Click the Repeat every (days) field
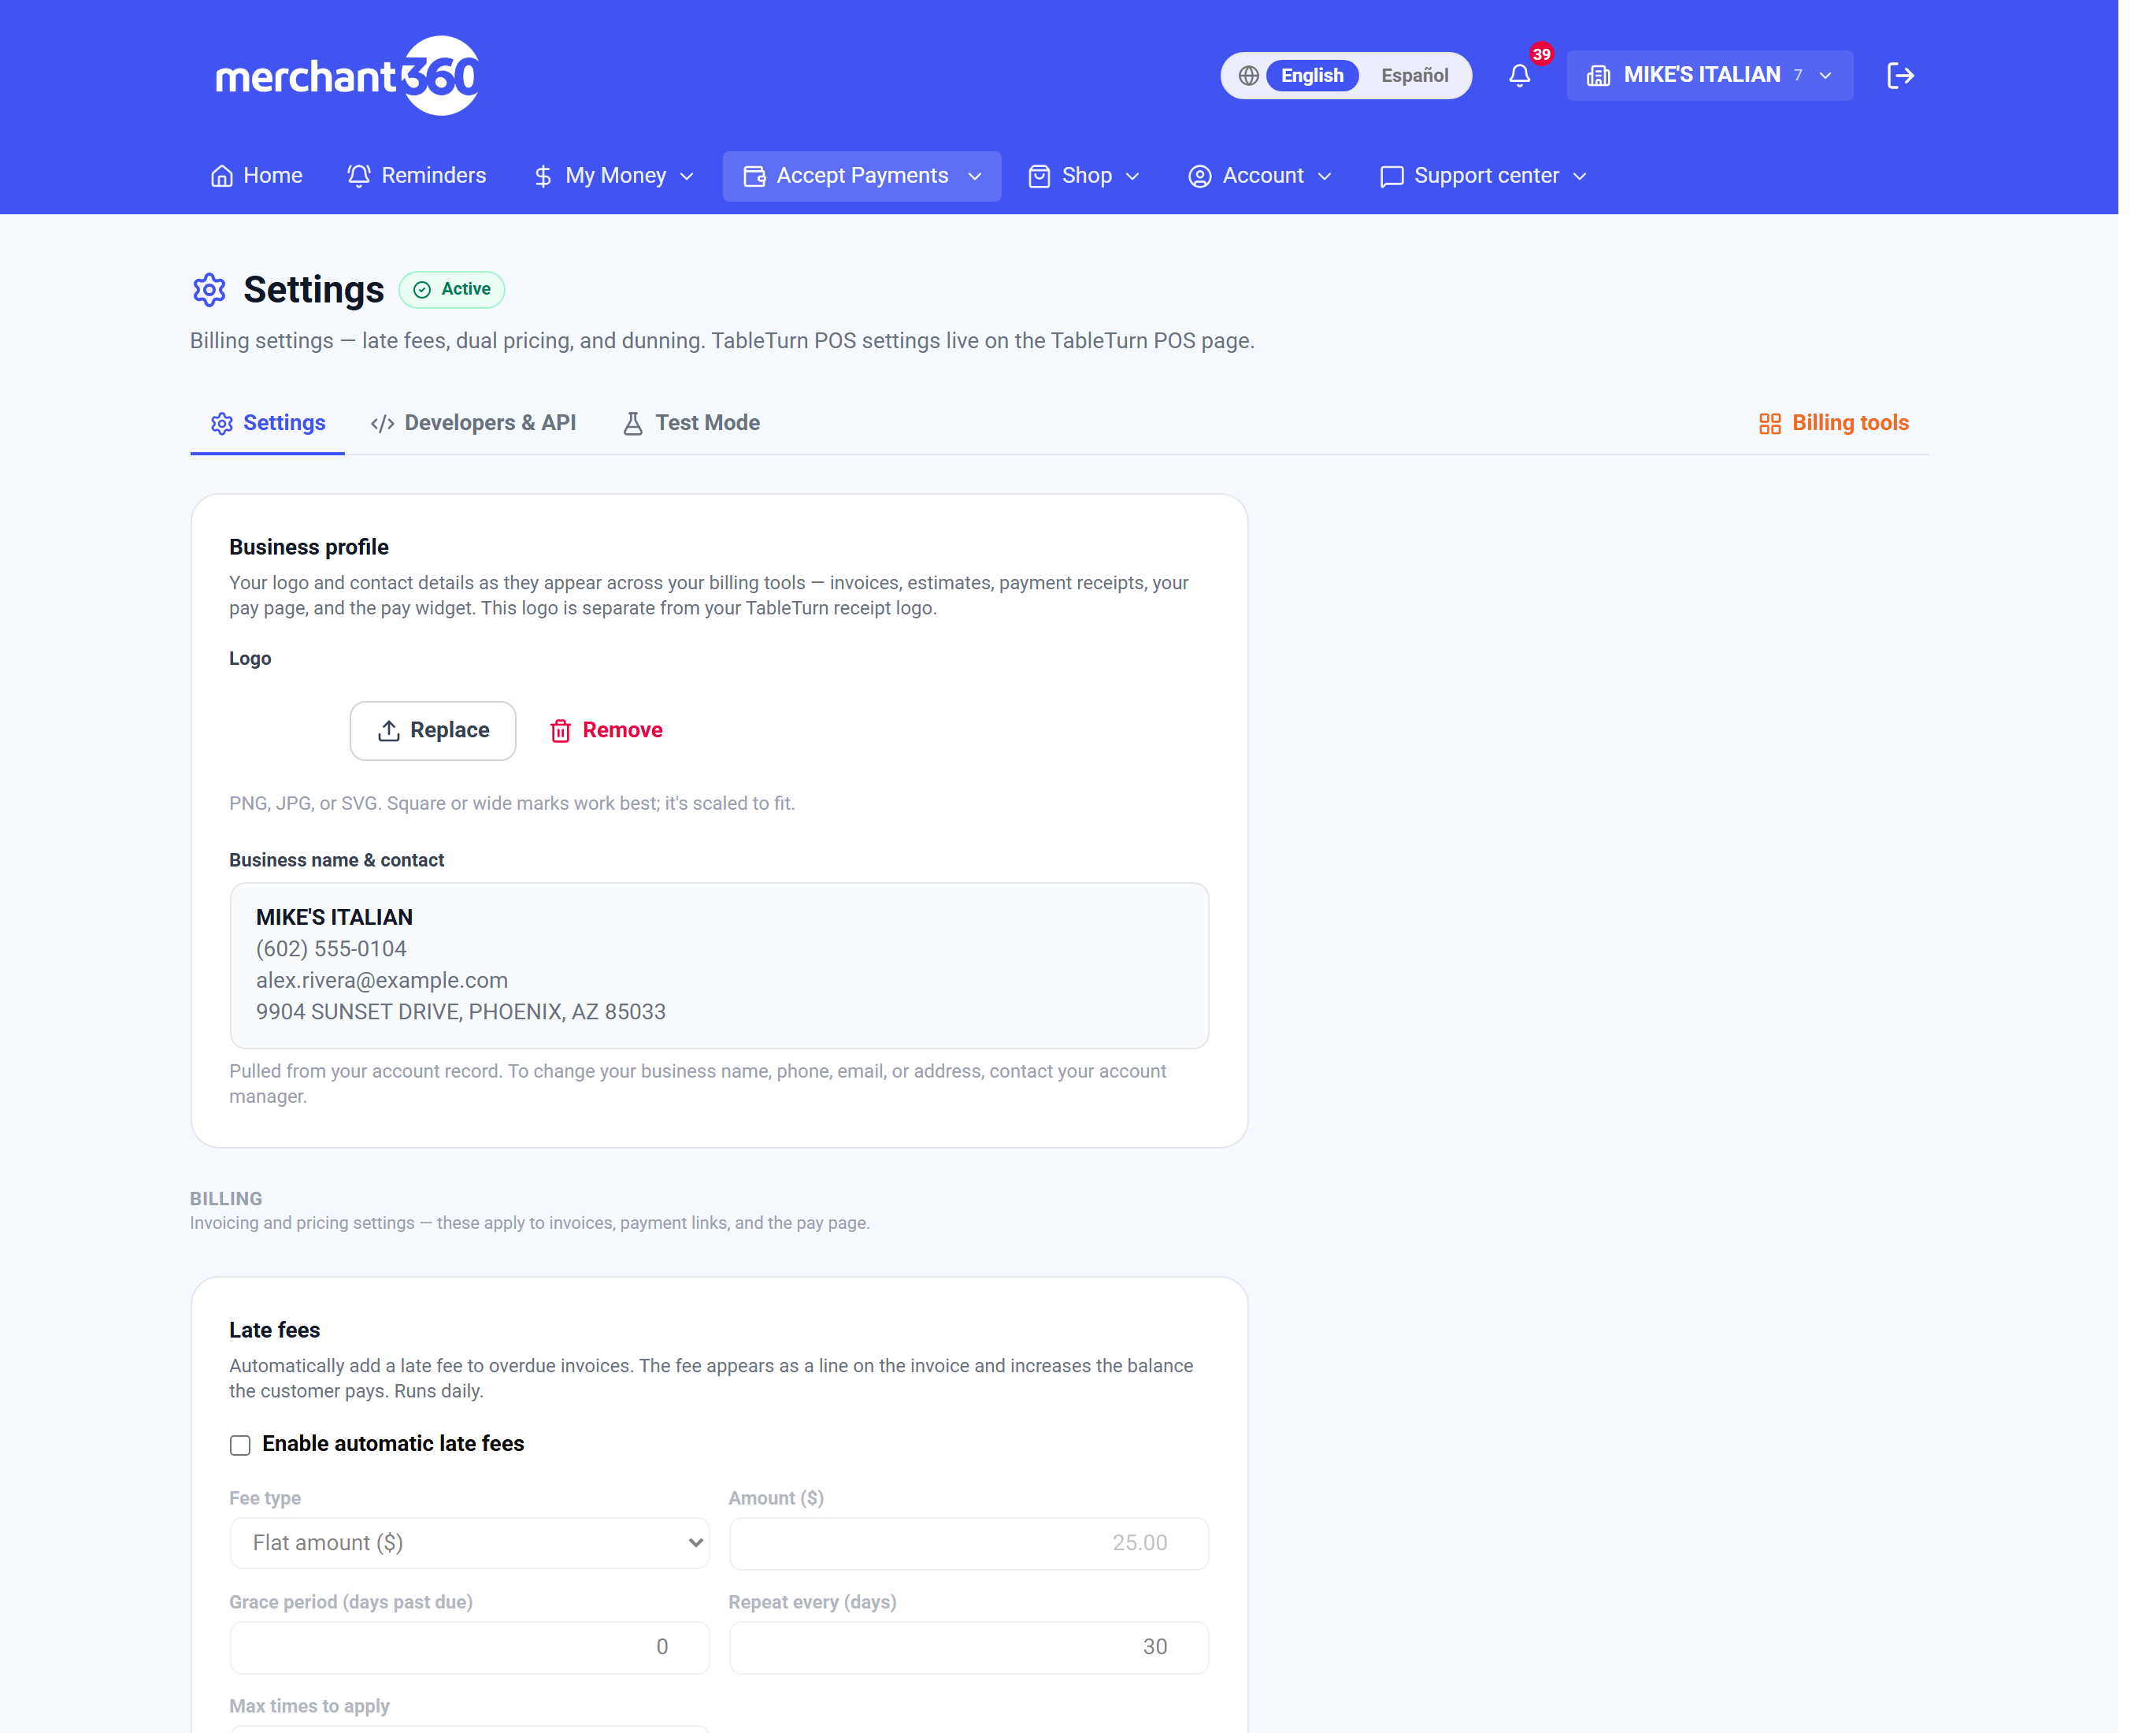The height and width of the screenshot is (1733, 2142). pos(969,1648)
